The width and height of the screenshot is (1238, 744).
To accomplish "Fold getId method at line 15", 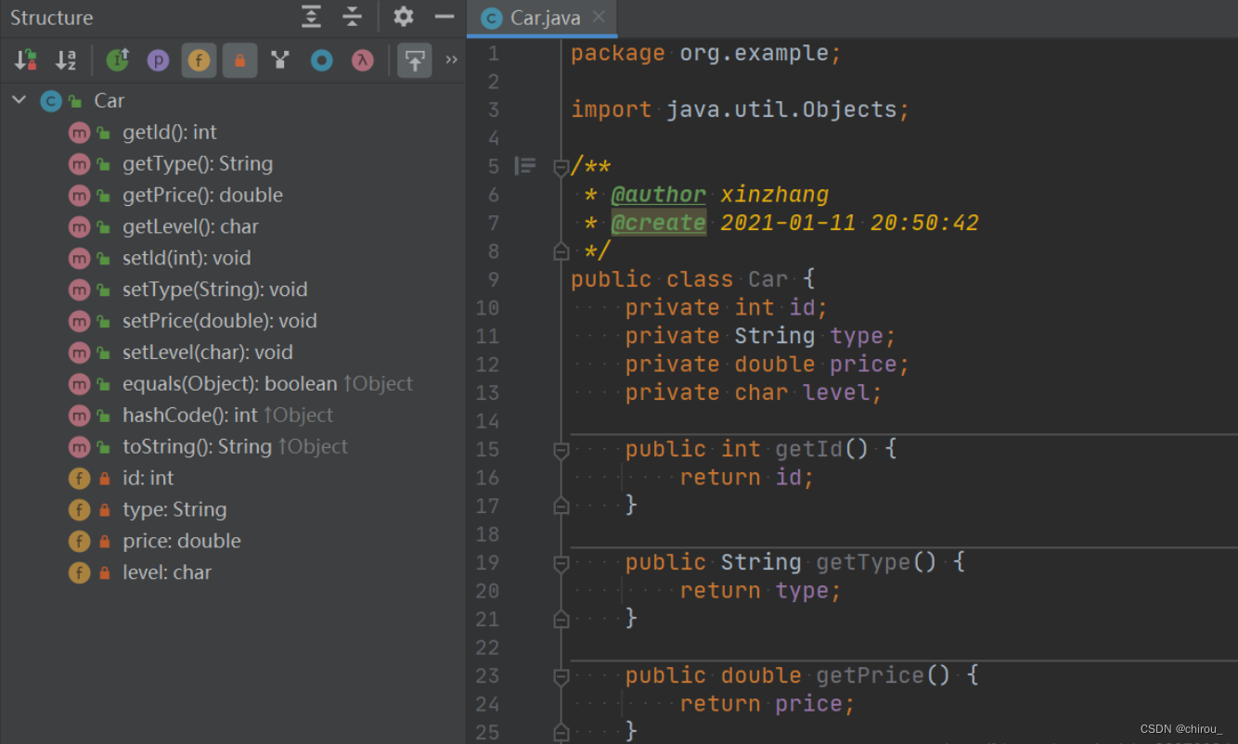I will click(x=561, y=450).
